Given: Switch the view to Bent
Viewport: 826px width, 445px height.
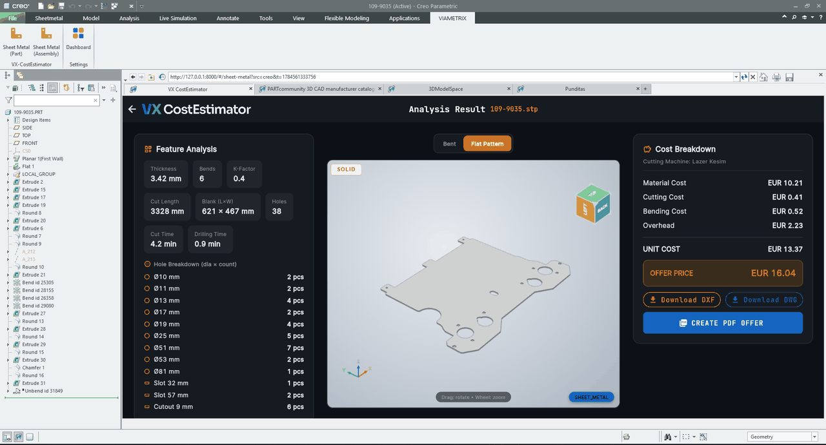Looking at the screenshot, I should (449, 144).
